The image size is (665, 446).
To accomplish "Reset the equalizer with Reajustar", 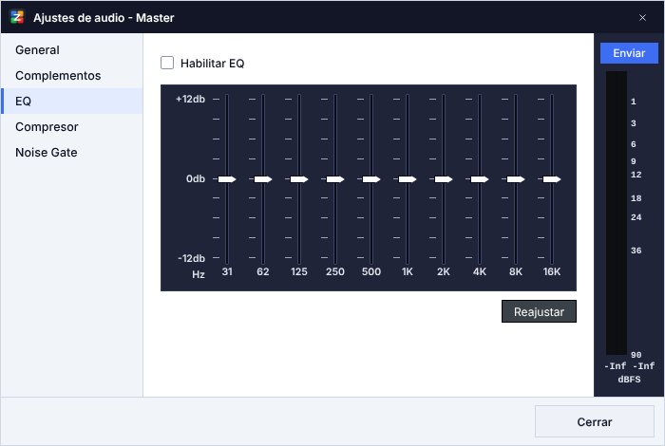I will tap(539, 312).
